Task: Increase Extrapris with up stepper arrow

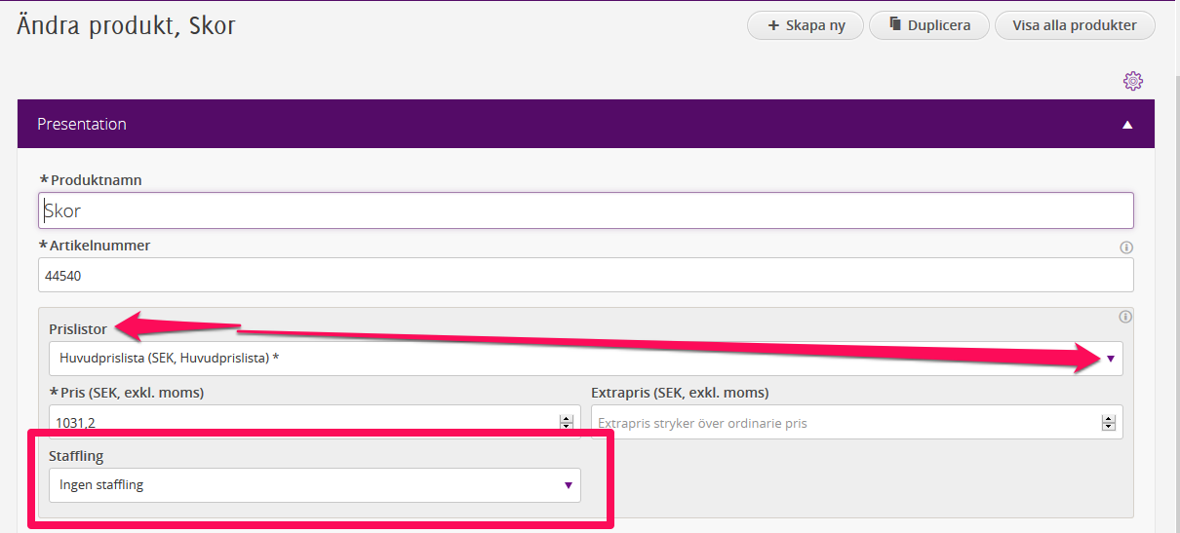Action: [x=1108, y=418]
